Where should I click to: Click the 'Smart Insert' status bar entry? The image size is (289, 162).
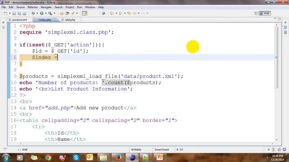162,150
